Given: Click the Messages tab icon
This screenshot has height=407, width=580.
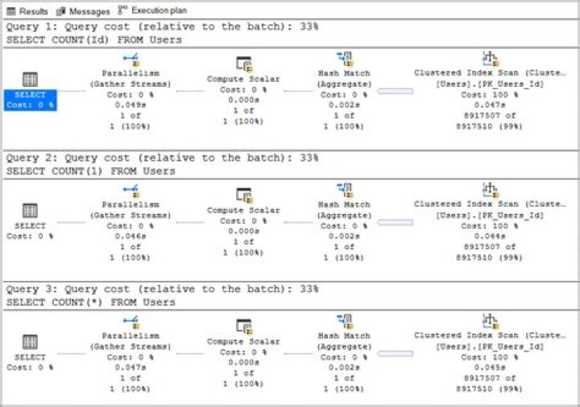Looking at the screenshot, I should (60, 12).
